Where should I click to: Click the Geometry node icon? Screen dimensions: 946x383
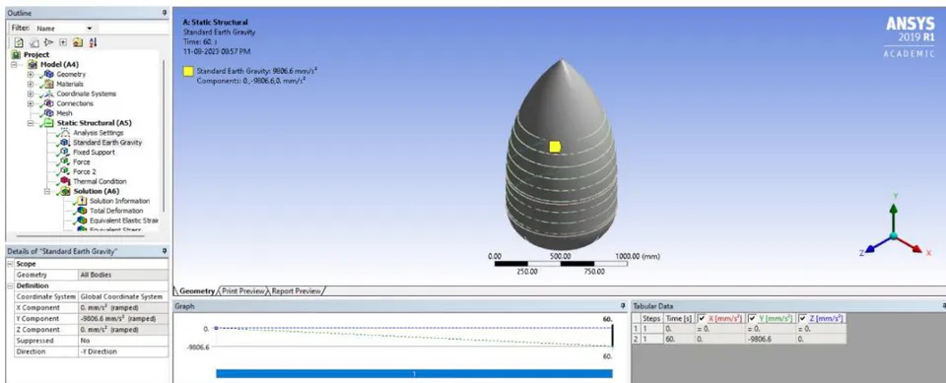click(x=48, y=74)
